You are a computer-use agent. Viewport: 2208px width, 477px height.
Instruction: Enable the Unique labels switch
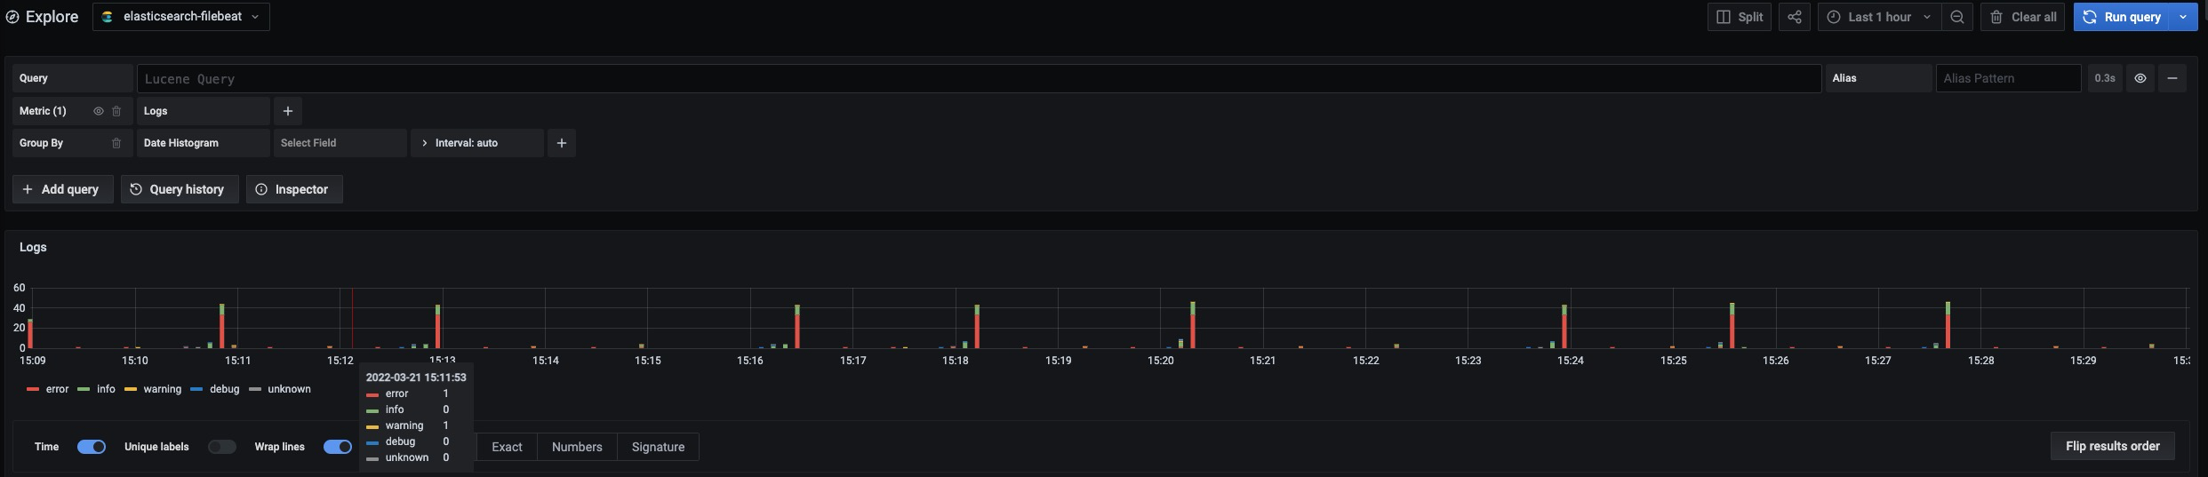click(222, 447)
